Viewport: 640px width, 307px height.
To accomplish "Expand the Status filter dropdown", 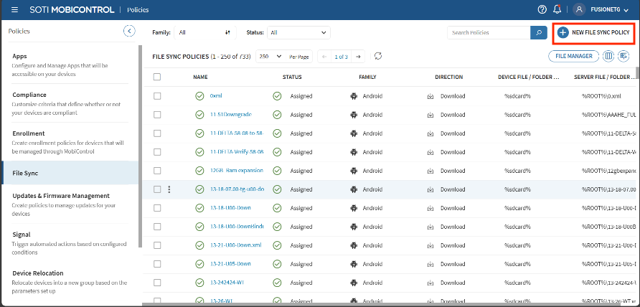I will pos(298,32).
